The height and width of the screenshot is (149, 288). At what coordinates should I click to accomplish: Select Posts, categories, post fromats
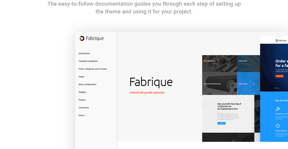pyautogui.click(x=93, y=69)
